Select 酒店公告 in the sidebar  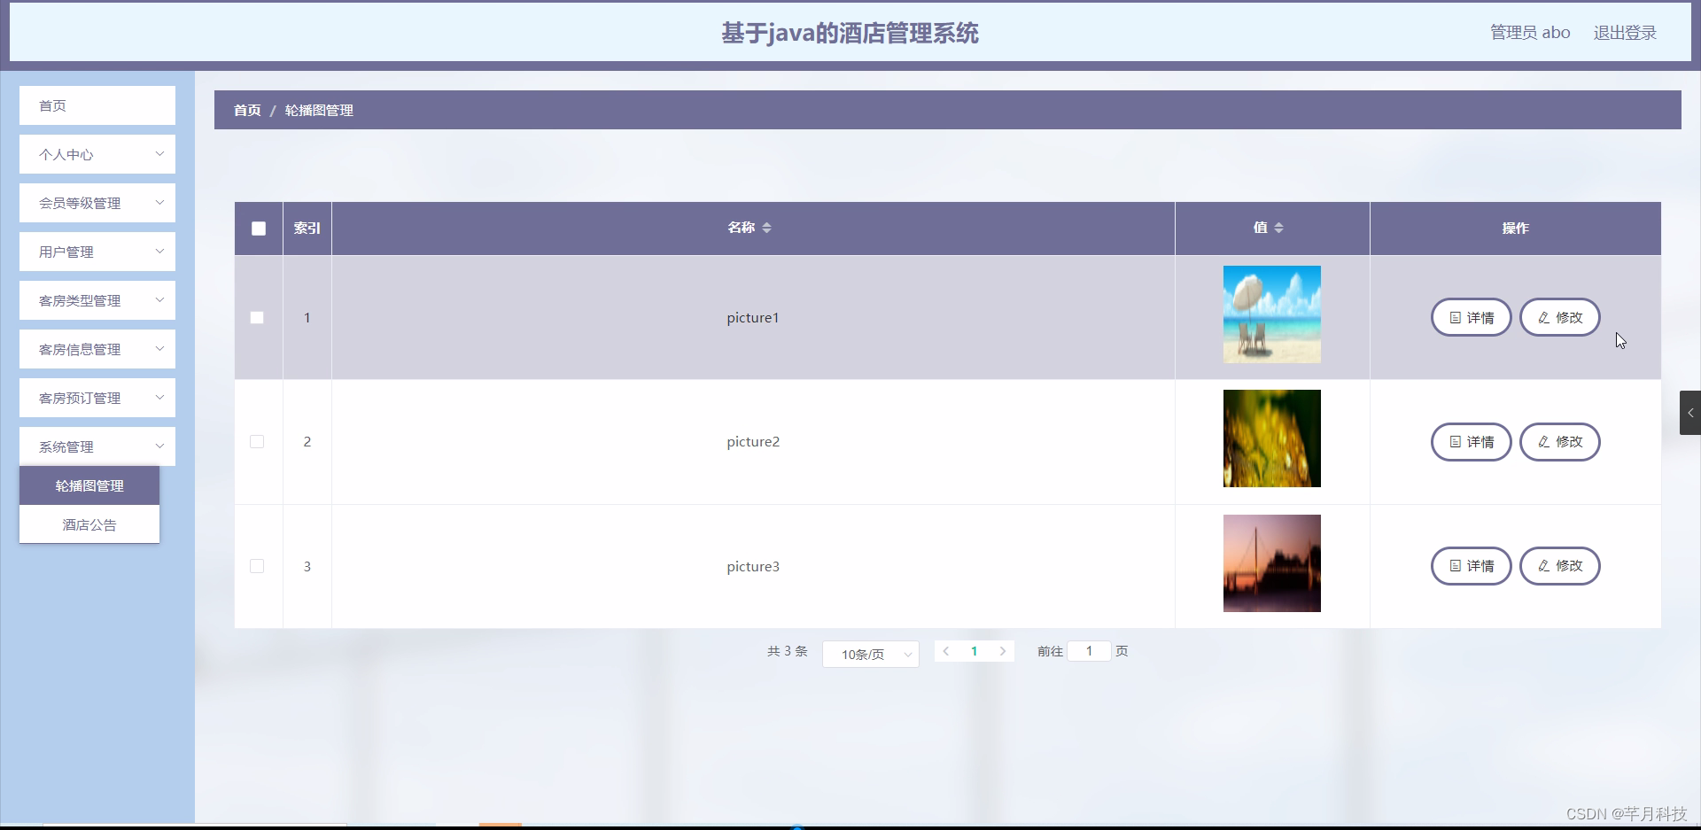coord(89,524)
